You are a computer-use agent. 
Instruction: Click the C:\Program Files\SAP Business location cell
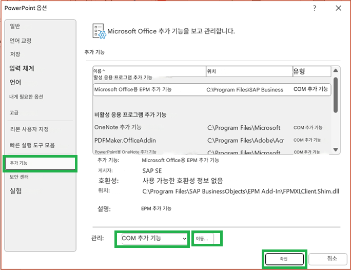point(245,90)
